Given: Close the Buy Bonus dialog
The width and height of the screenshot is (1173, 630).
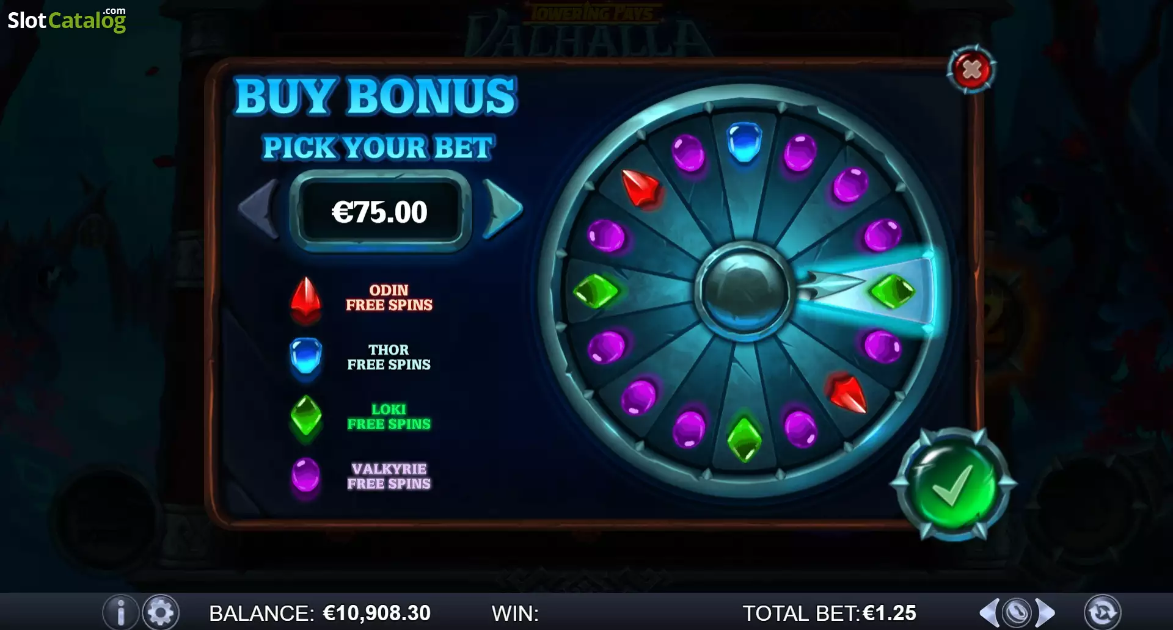Looking at the screenshot, I should coord(971,70).
